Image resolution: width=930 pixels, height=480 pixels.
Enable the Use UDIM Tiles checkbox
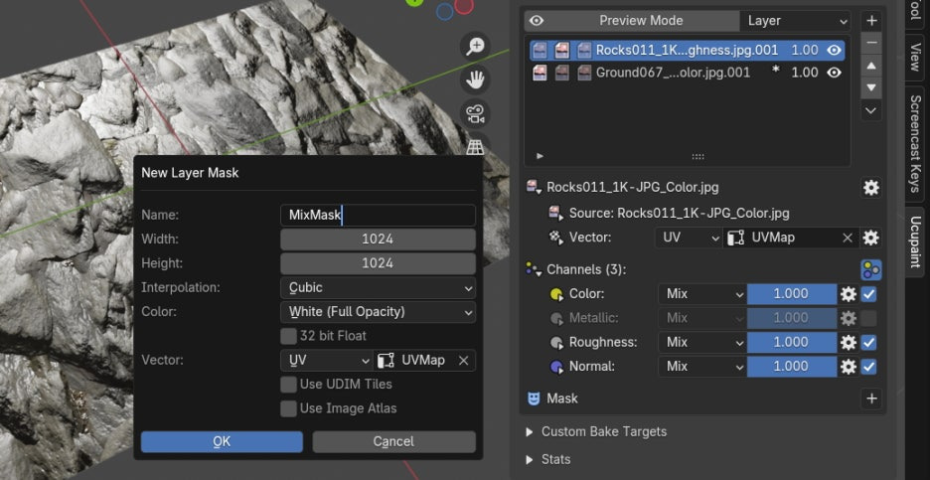coord(289,385)
